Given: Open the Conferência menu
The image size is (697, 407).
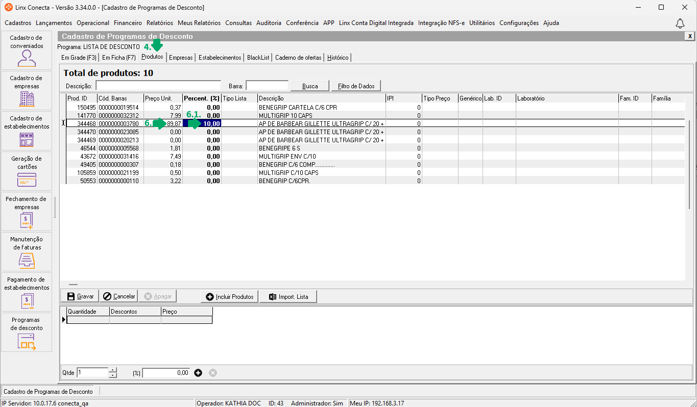Looking at the screenshot, I should [302, 23].
